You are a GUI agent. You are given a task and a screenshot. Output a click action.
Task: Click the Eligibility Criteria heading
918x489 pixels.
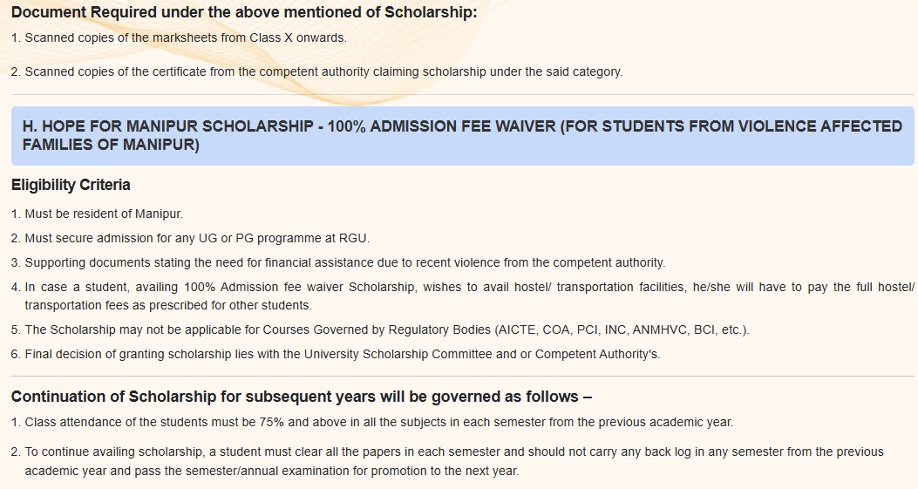click(x=71, y=185)
